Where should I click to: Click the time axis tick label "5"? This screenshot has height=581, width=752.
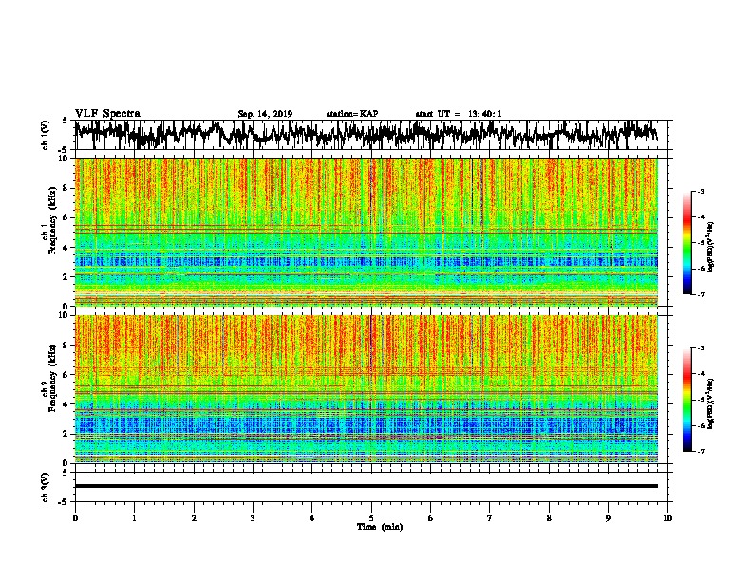371,518
